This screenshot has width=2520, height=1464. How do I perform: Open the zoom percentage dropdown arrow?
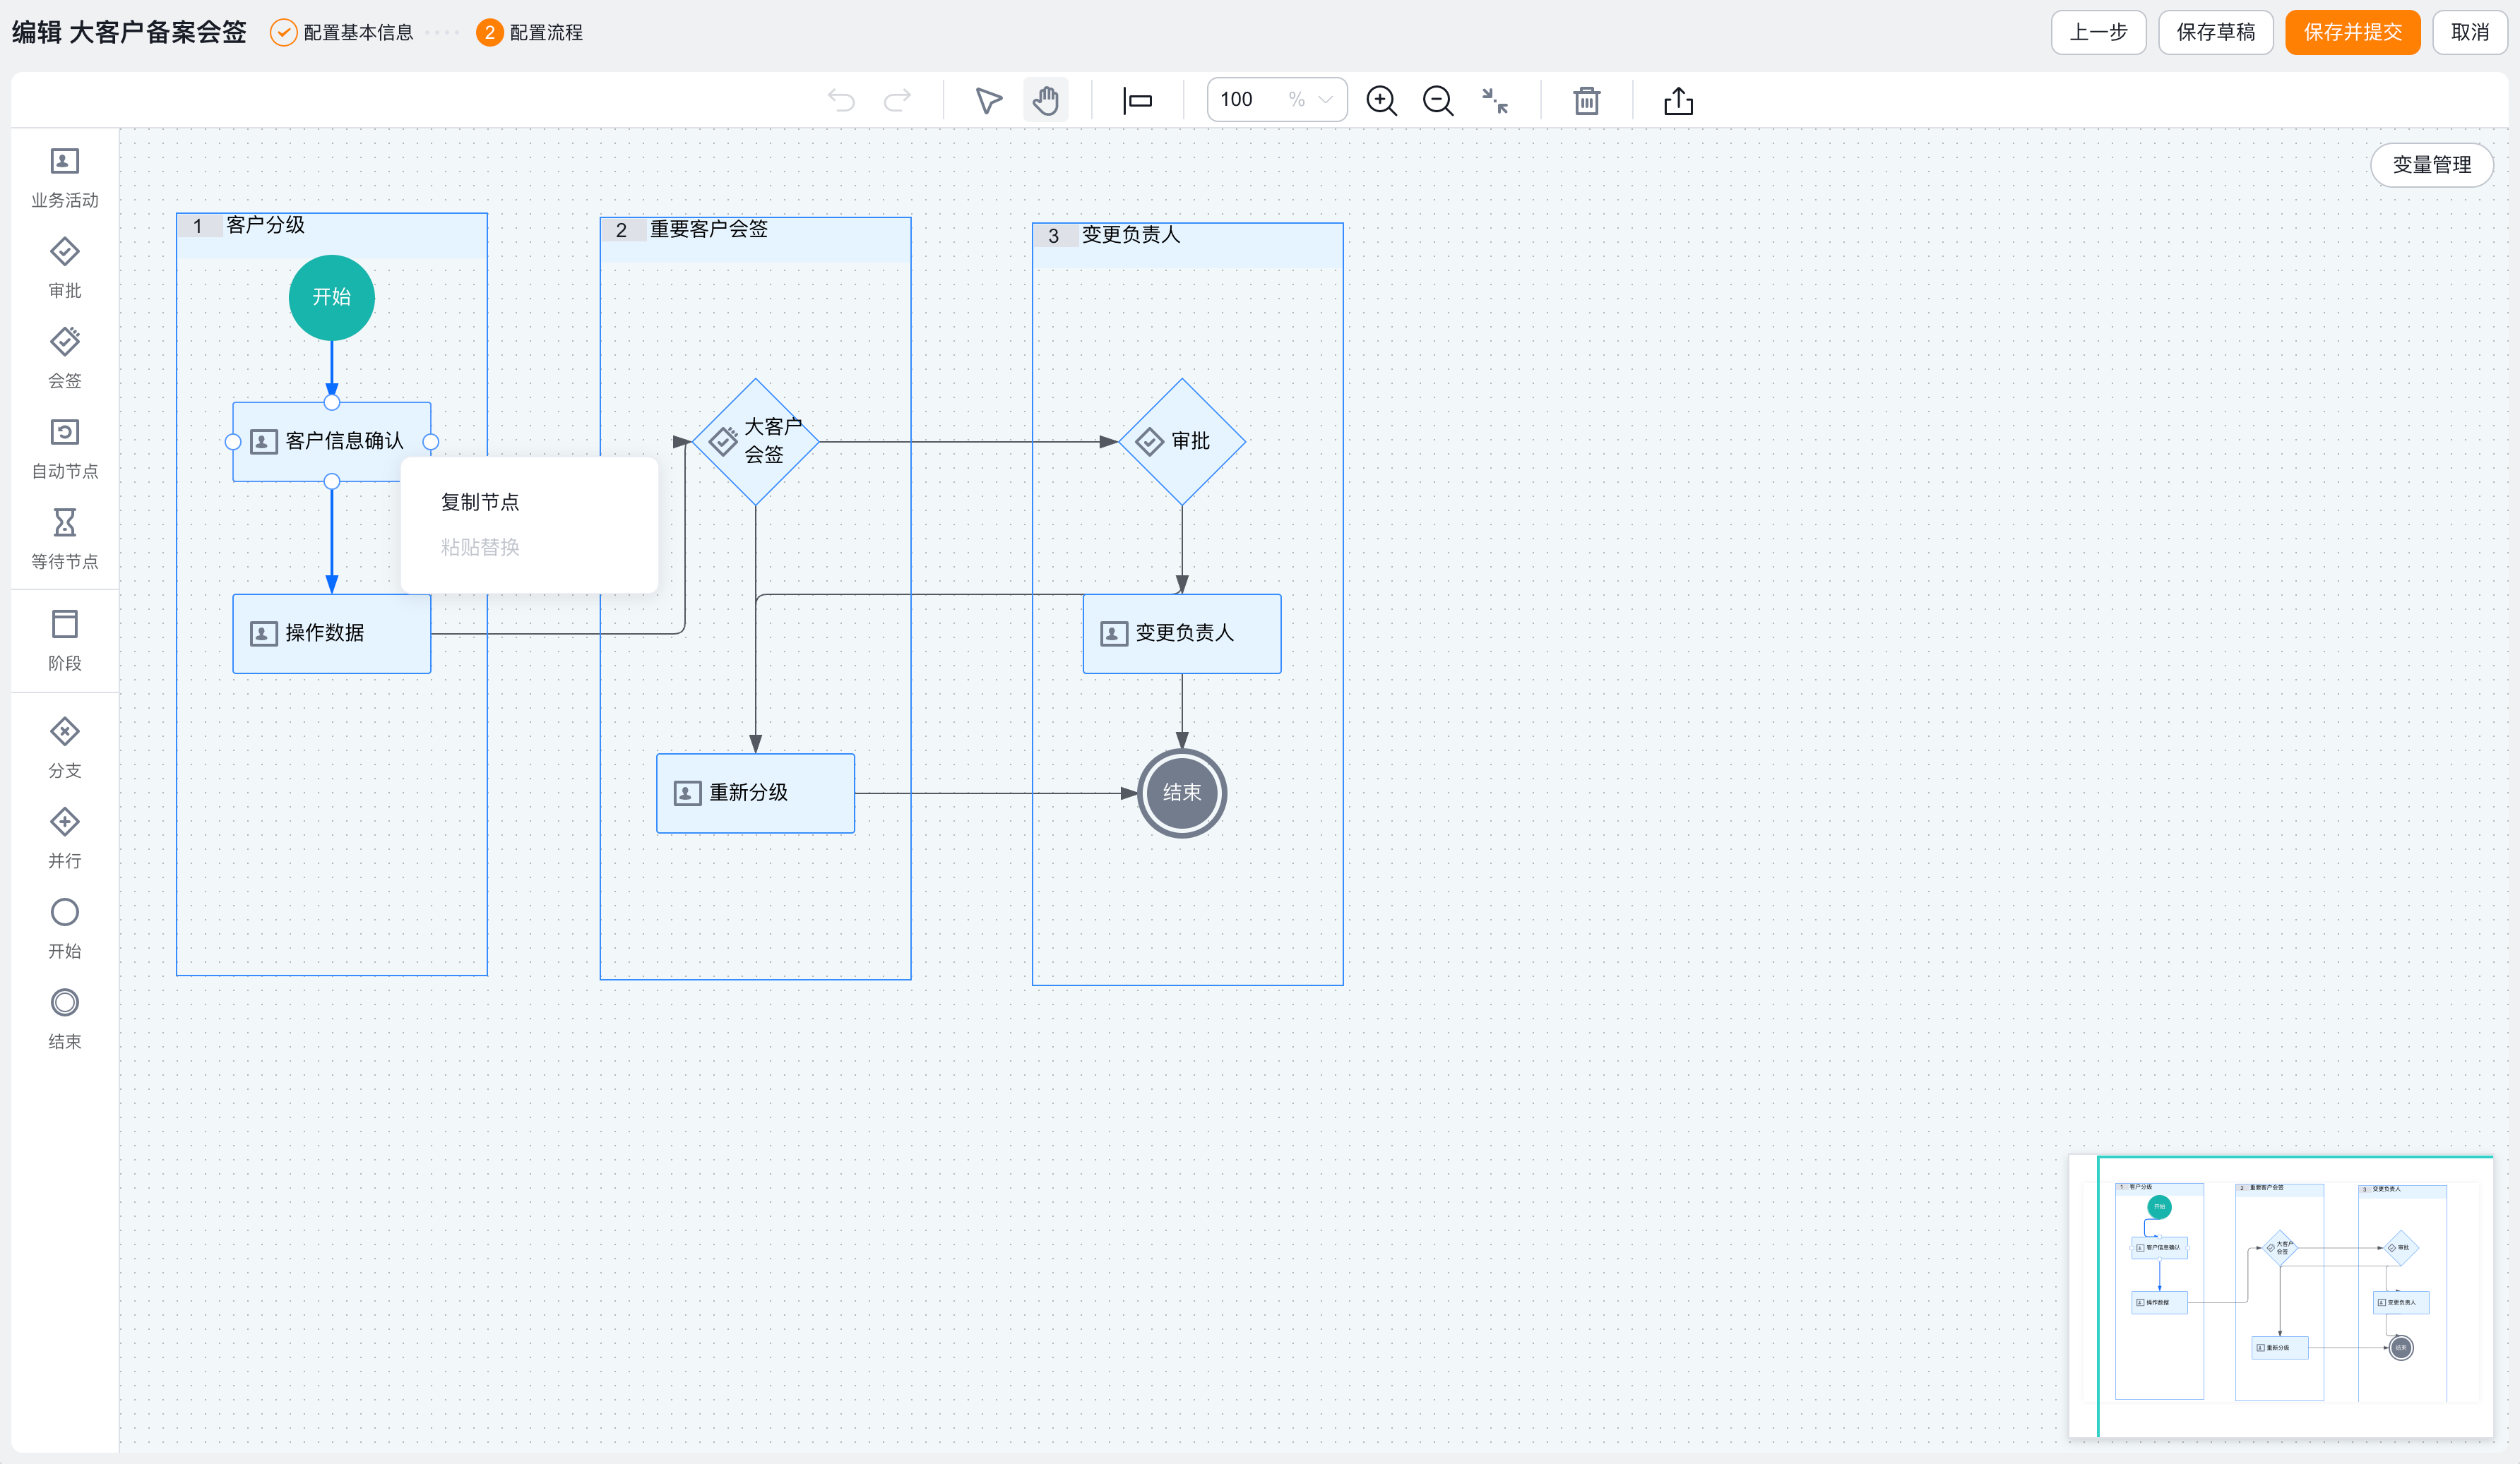[x=1326, y=100]
